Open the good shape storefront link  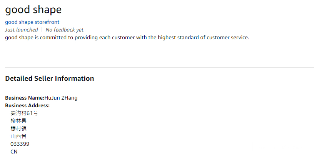pos(32,22)
